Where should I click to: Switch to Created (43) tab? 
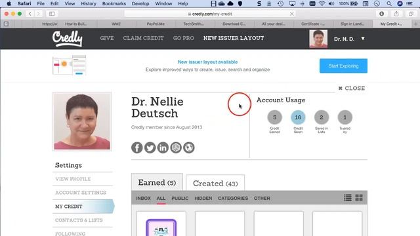click(x=215, y=184)
